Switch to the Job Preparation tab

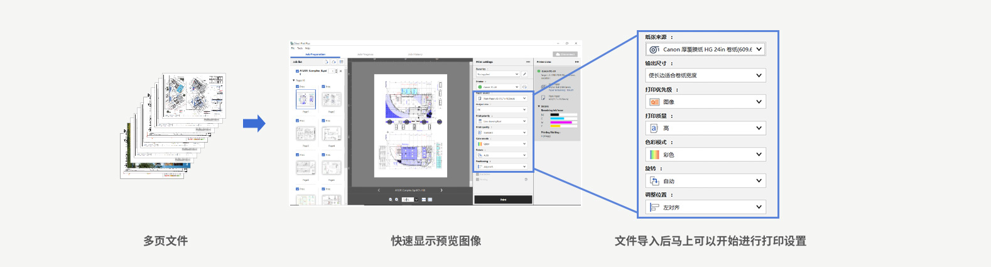(x=315, y=55)
